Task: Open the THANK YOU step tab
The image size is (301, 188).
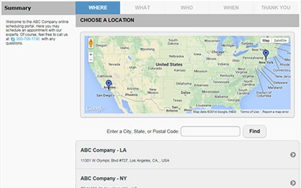Action: tap(276, 8)
